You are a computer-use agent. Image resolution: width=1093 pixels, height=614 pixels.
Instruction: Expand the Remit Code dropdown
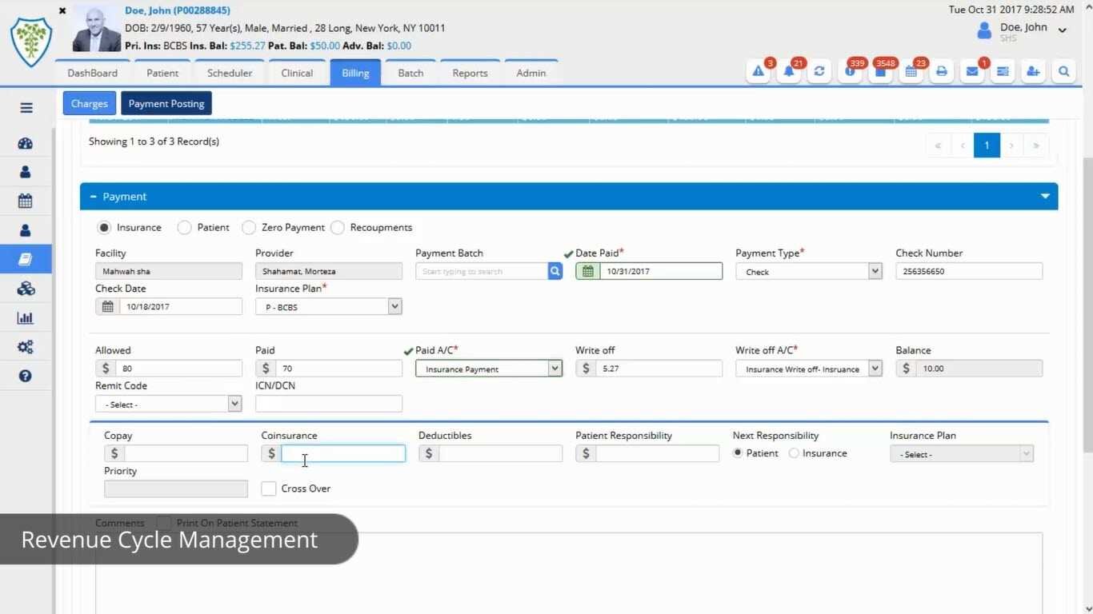click(x=168, y=405)
